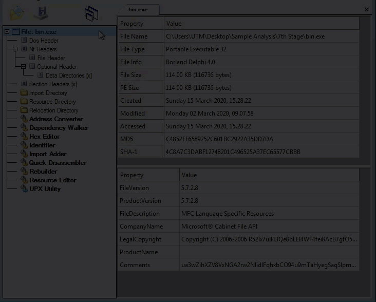Click the Open File toolbar icon
Screen dimensions: 376x302
click(17, 12)
